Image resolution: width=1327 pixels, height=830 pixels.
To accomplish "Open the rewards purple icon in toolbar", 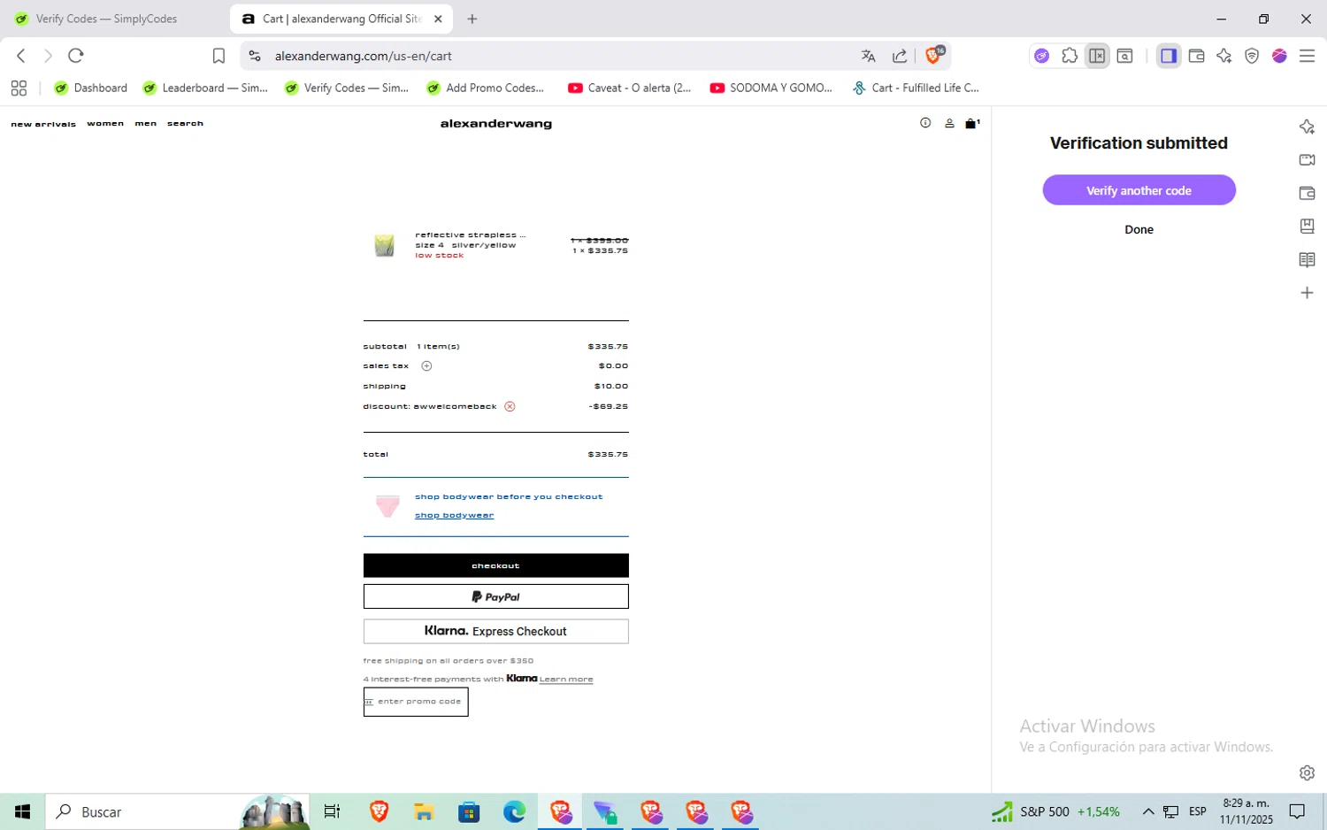I will (x=1279, y=56).
